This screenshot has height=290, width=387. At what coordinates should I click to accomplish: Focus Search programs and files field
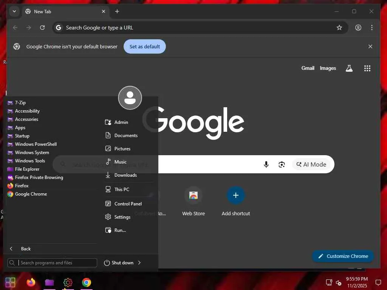52,263
